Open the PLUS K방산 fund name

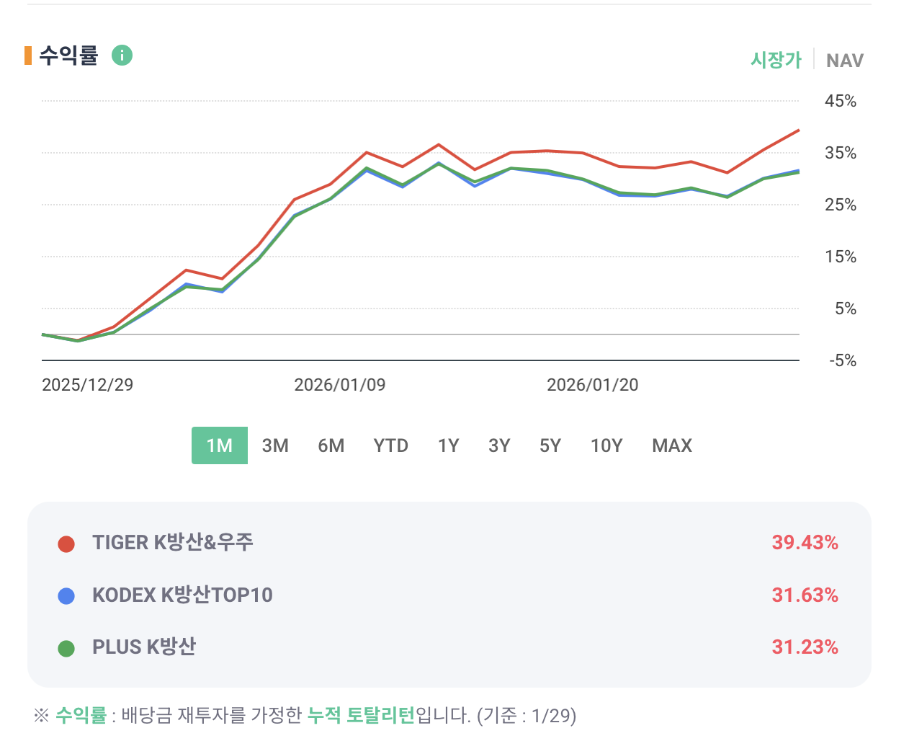click(x=144, y=647)
